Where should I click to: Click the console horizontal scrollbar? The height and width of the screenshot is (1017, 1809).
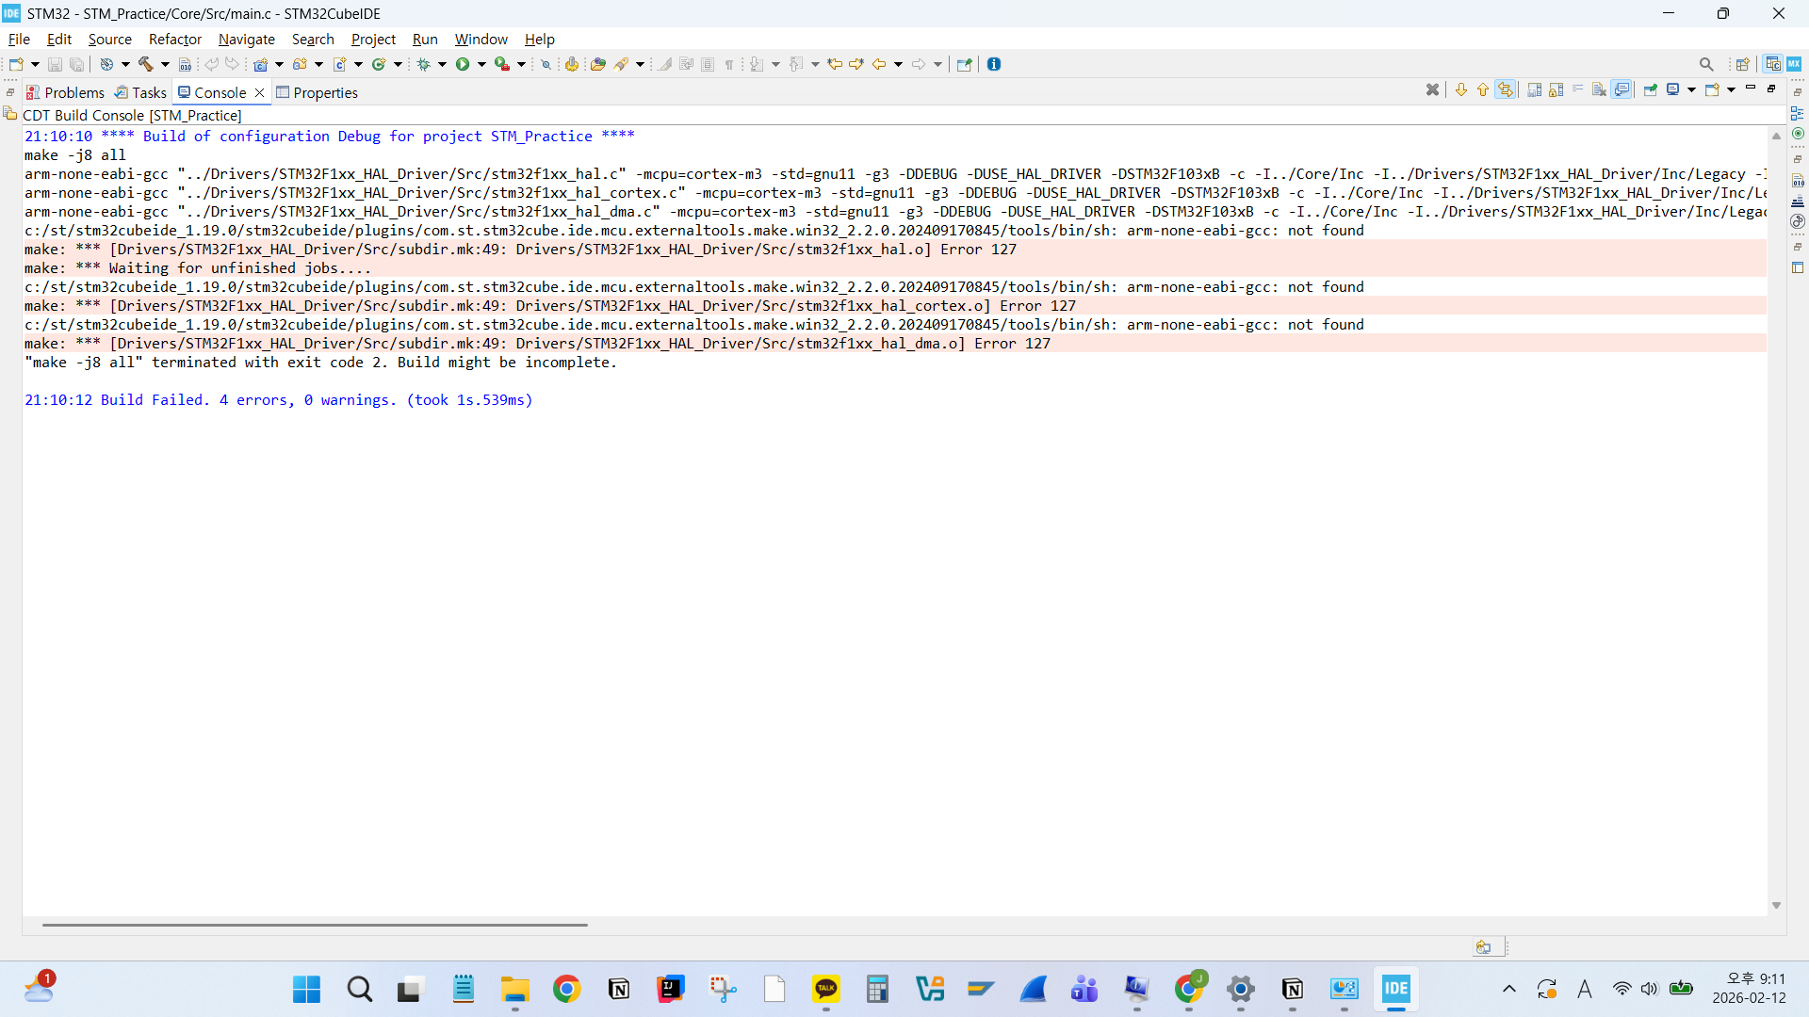click(315, 925)
